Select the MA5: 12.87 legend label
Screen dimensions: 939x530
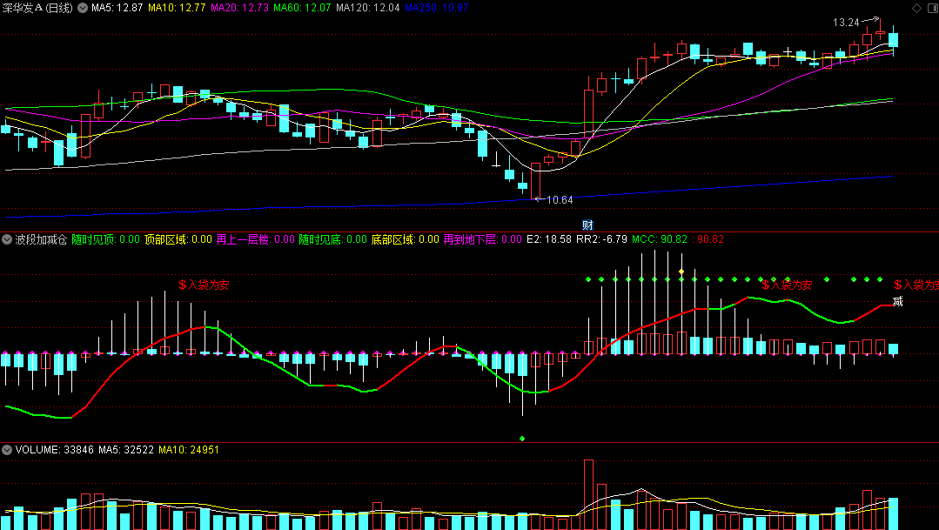coord(117,8)
